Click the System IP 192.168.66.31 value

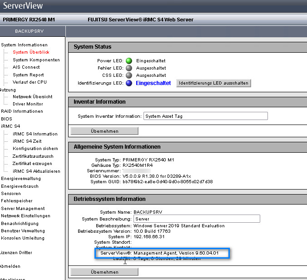point(149,237)
